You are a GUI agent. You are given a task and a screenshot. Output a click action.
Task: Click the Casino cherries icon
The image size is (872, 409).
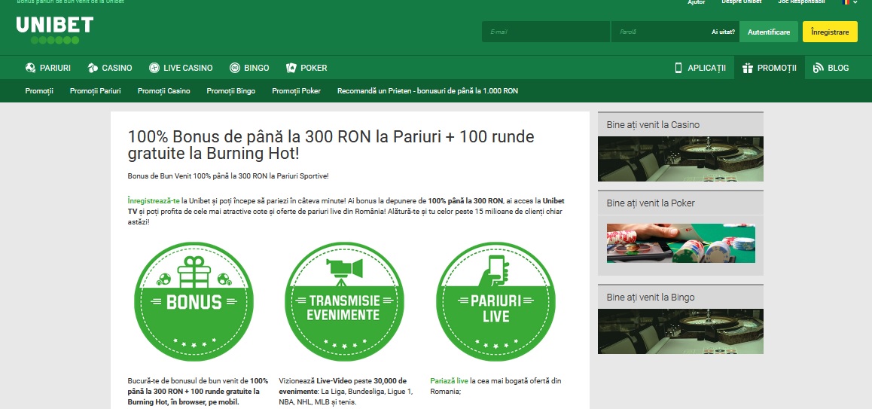93,68
